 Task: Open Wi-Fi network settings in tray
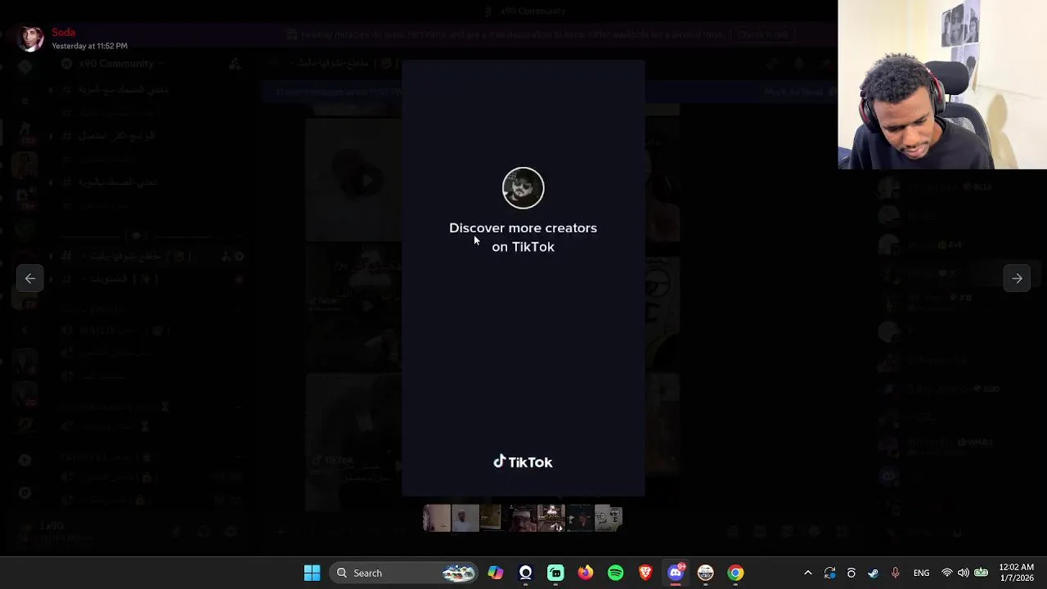pyautogui.click(x=946, y=573)
